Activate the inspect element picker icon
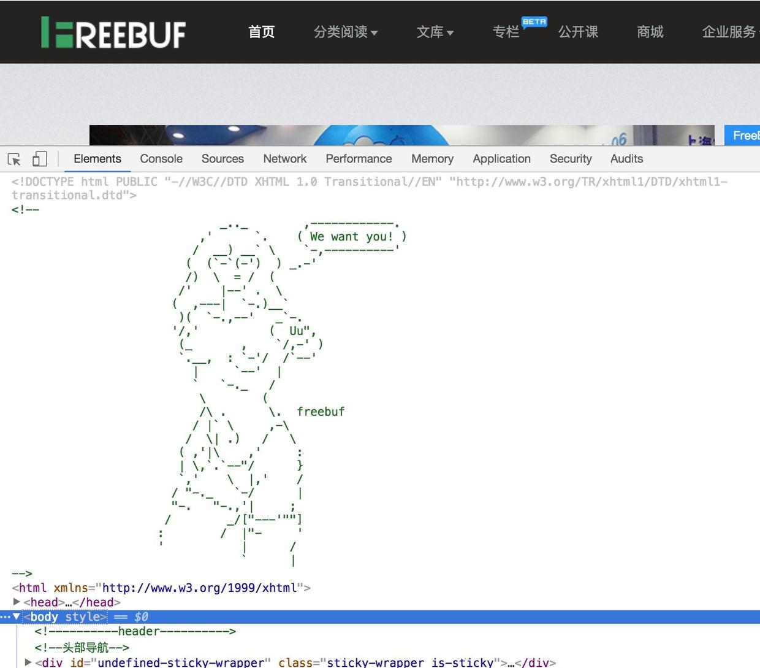Image resolution: width=760 pixels, height=668 pixels. tap(14, 159)
